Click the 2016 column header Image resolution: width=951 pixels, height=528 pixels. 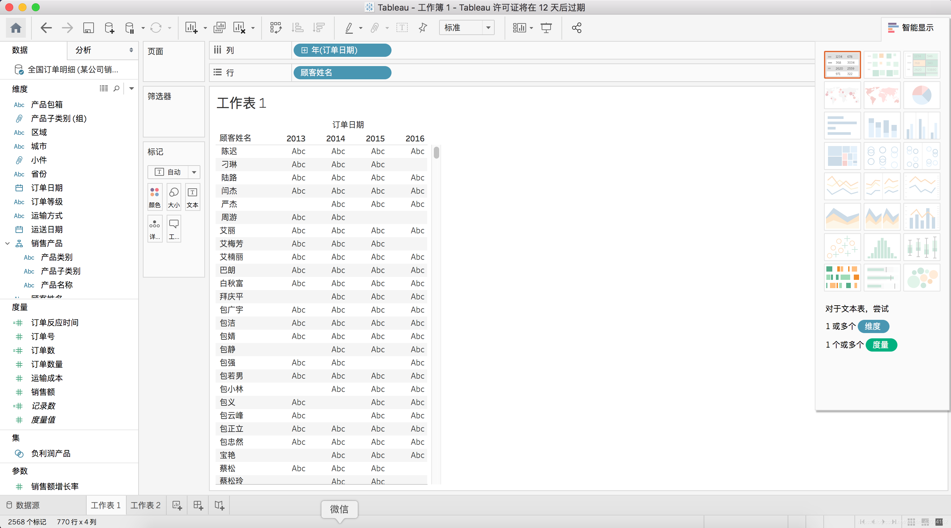415,138
